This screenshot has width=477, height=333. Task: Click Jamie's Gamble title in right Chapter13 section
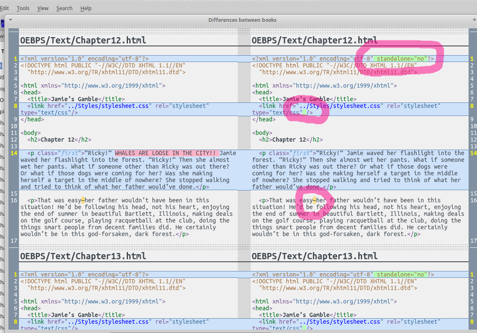306,315
